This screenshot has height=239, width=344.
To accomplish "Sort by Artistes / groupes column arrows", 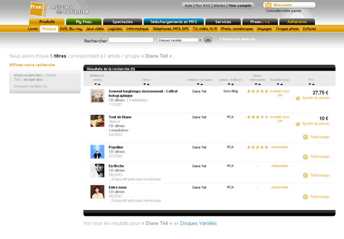I will click(200, 85).
